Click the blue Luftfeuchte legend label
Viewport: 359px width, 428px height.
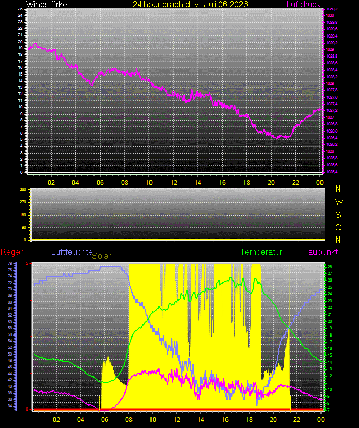[x=72, y=252]
